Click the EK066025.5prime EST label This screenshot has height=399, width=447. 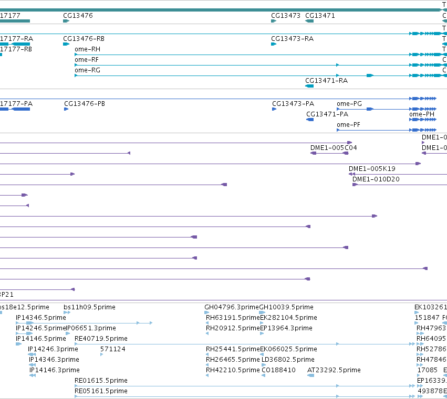pos(288,349)
